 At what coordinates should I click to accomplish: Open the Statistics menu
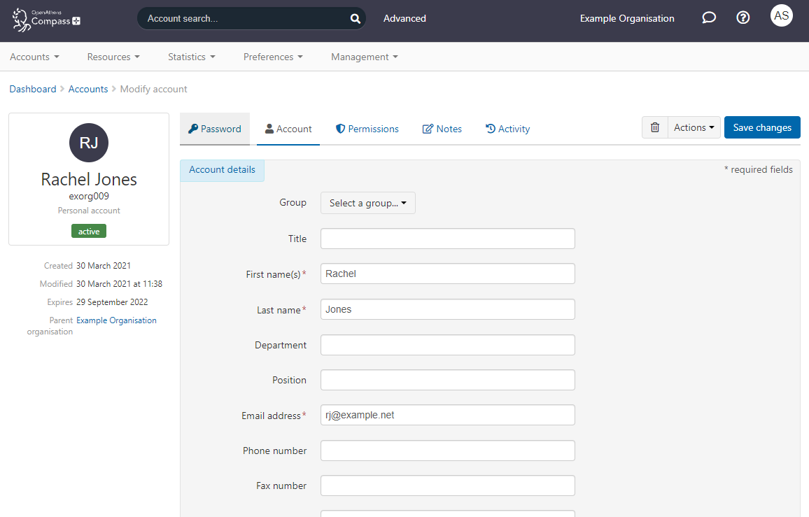(191, 57)
